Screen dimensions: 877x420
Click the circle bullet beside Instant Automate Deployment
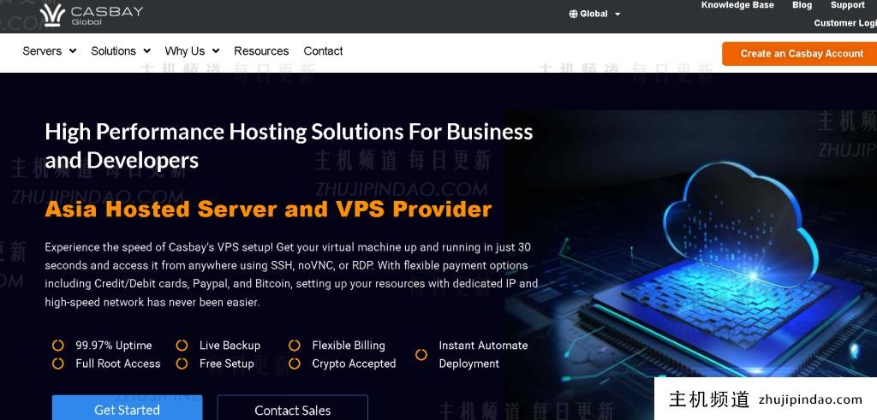[421, 354]
